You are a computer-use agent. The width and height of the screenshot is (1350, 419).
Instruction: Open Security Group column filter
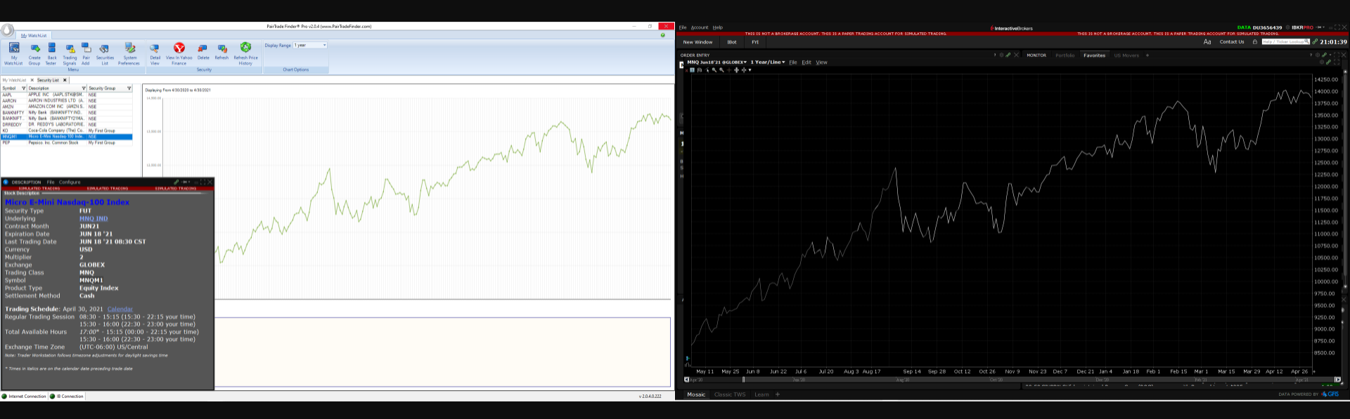(129, 88)
